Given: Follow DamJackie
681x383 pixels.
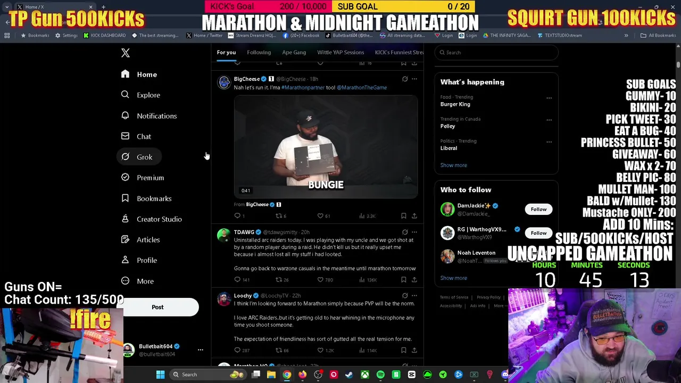Looking at the screenshot, I should coord(538,209).
